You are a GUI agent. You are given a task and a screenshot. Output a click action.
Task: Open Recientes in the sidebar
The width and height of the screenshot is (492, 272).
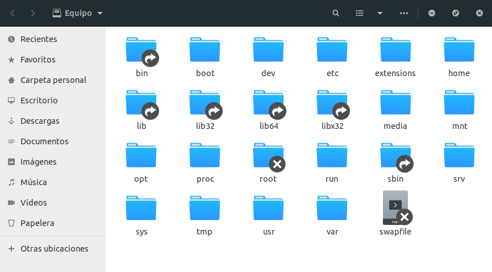pos(39,39)
